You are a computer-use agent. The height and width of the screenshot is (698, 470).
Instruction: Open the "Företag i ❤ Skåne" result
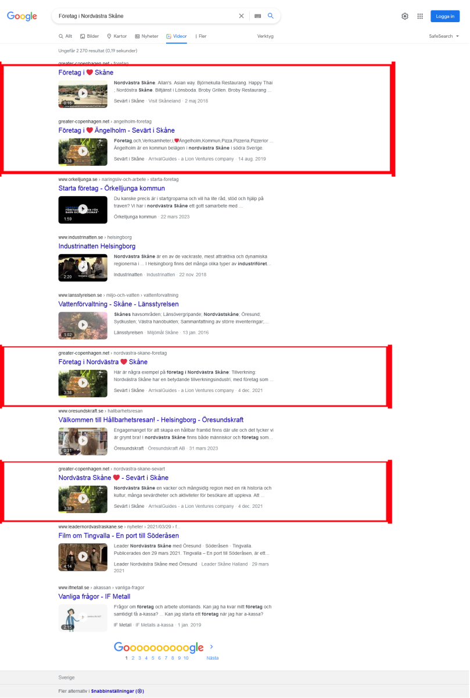click(86, 73)
